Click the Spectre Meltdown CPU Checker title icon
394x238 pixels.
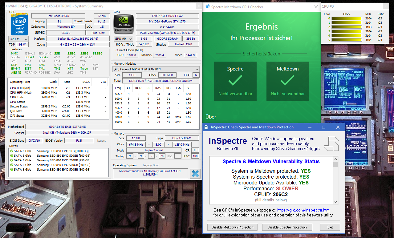207,7
